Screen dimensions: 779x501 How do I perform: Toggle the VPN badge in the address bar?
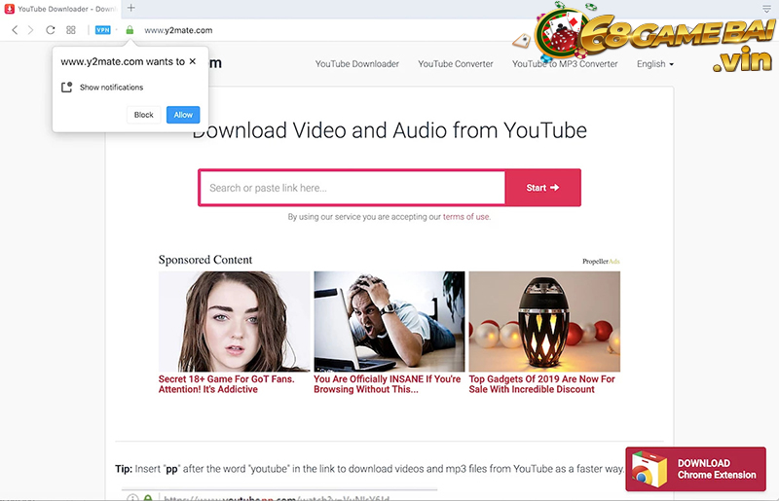point(102,30)
